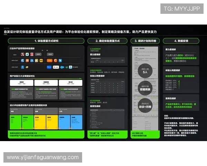This screenshot has height=166, width=207.
Task: Click the heading '用户体验三大主观指标对比'
Action: click(x=22, y=76)
